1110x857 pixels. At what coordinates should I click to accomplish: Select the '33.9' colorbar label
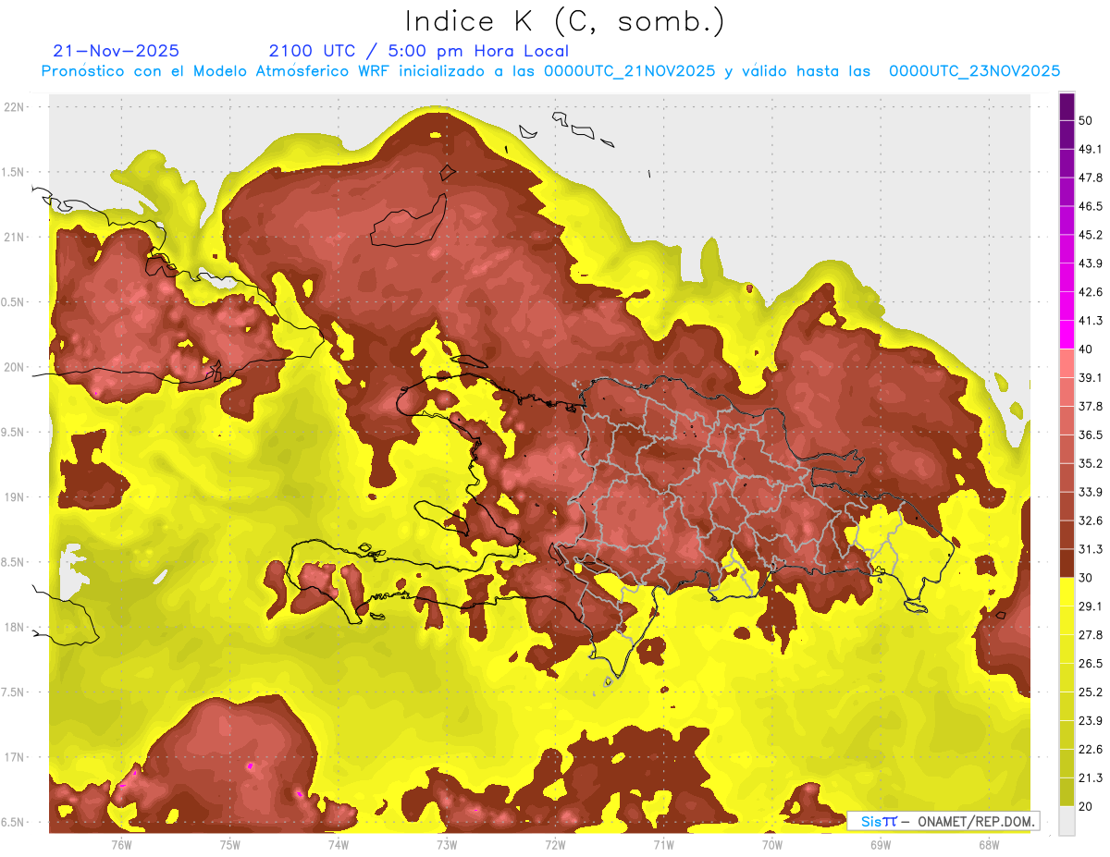[x=1091, y=492]
